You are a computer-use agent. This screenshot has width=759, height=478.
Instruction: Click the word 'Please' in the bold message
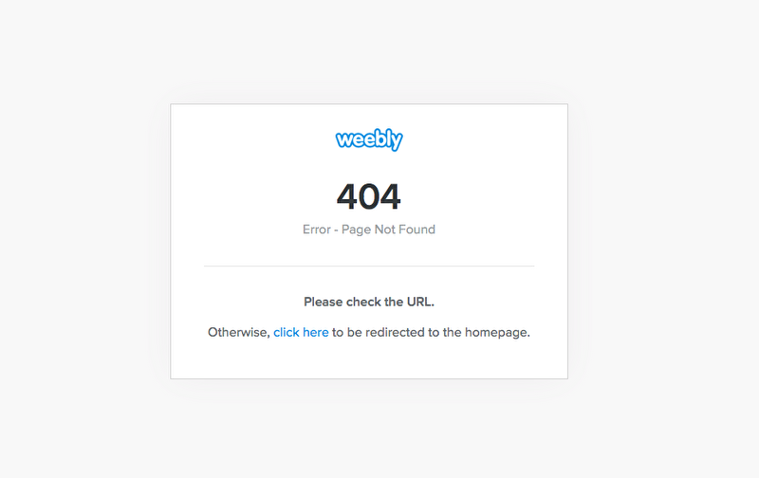point(324,302)
